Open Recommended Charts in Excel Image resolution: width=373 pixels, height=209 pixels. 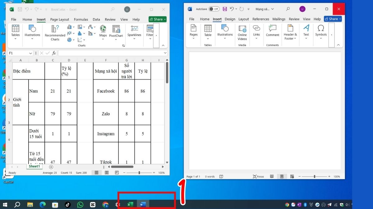click(55, 33)
